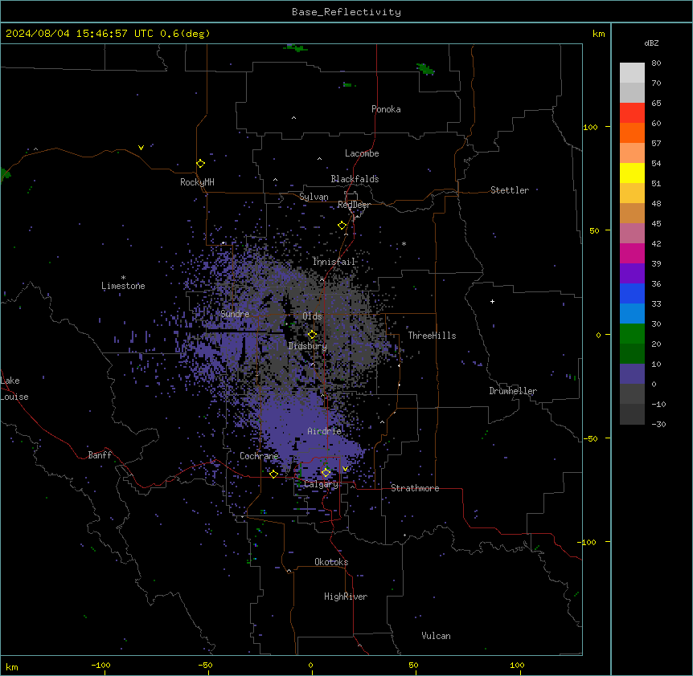This screenshot has height=676, width=693.
Task: Click the Stettler town label
Action: click(x=509, y=190)
